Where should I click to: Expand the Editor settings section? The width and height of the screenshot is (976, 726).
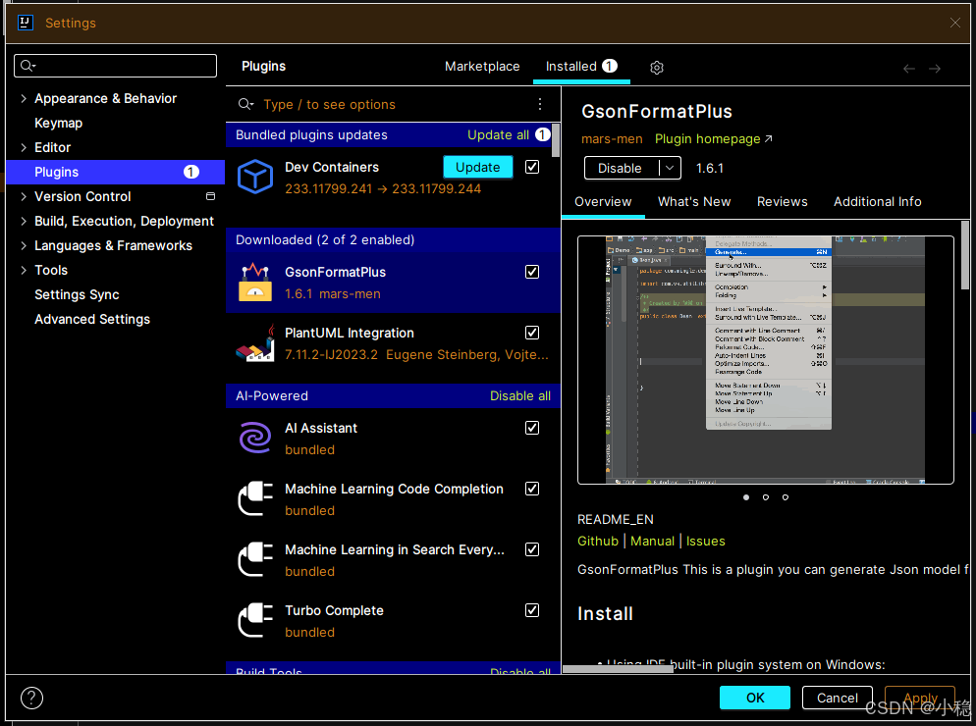[x=24, y=147]
